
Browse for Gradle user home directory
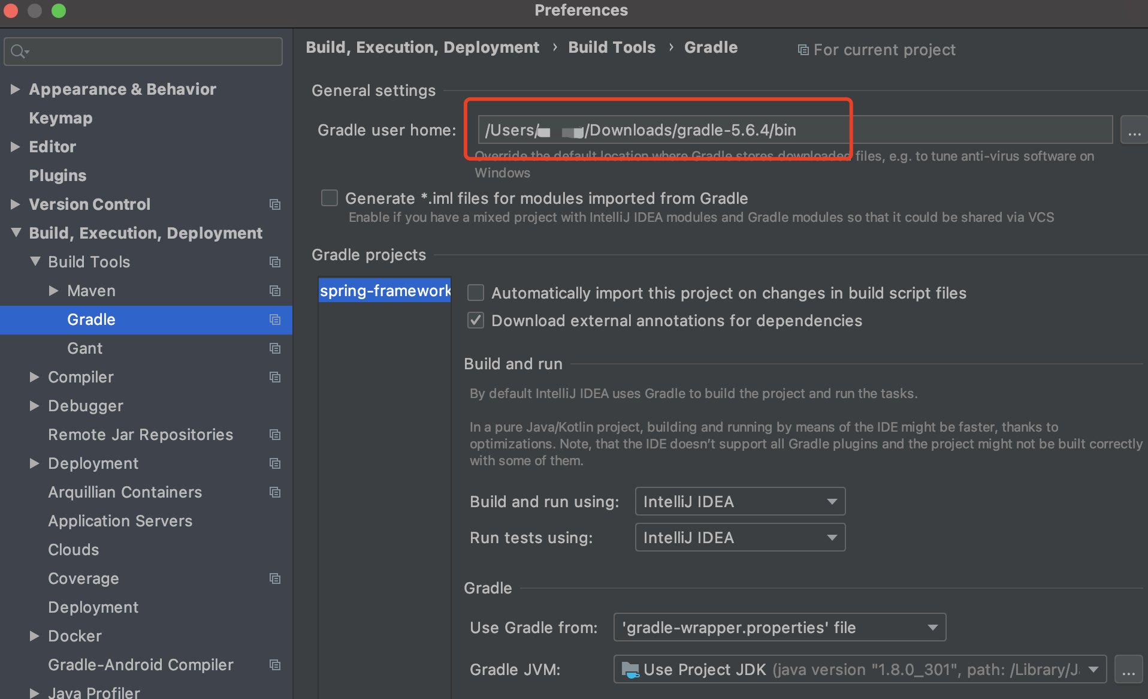pyautogui.click(x=1134, y=130)
